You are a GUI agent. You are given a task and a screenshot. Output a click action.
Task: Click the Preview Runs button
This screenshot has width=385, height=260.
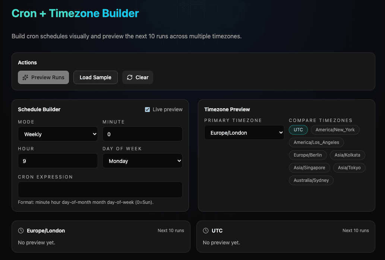click(43, 77)
